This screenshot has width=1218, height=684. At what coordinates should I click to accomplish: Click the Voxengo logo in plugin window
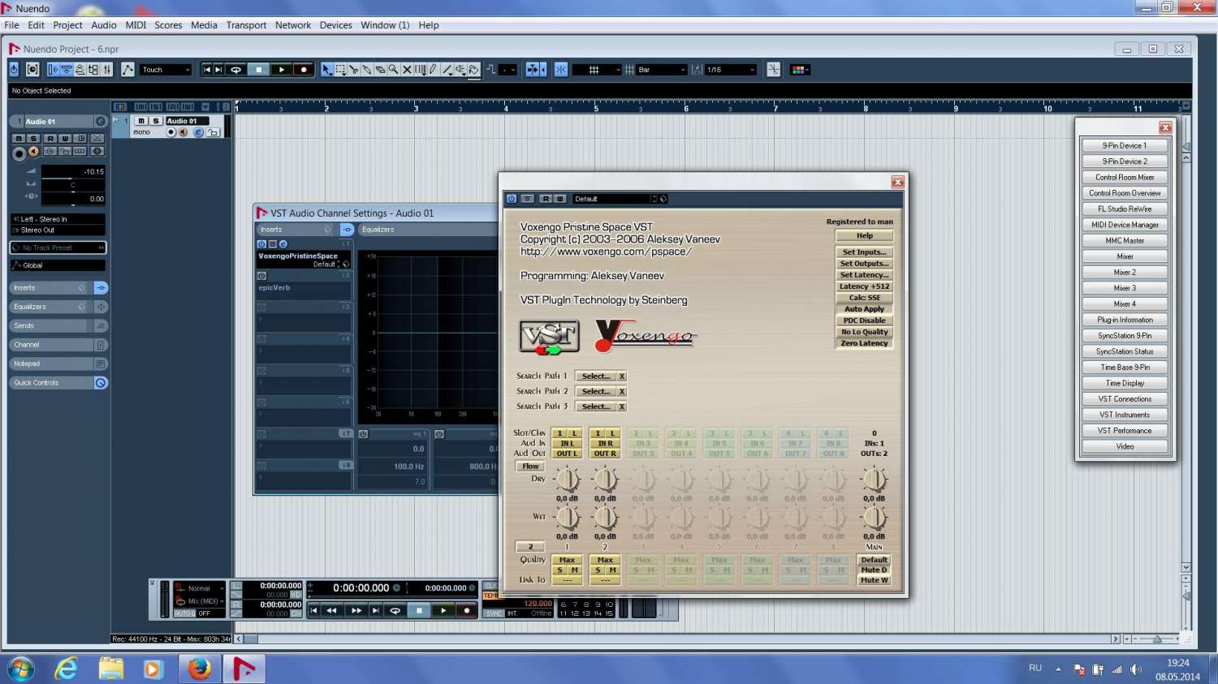646,336
